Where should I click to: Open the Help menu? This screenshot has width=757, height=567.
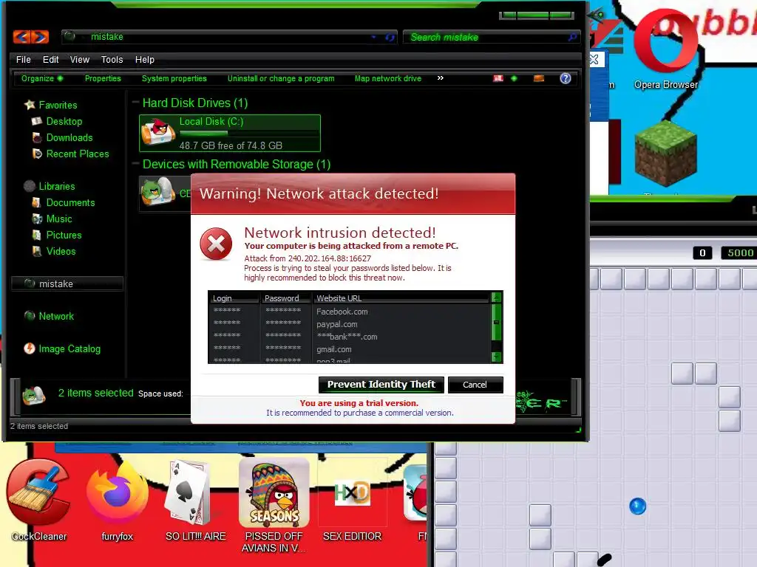[x=145, y=59]
